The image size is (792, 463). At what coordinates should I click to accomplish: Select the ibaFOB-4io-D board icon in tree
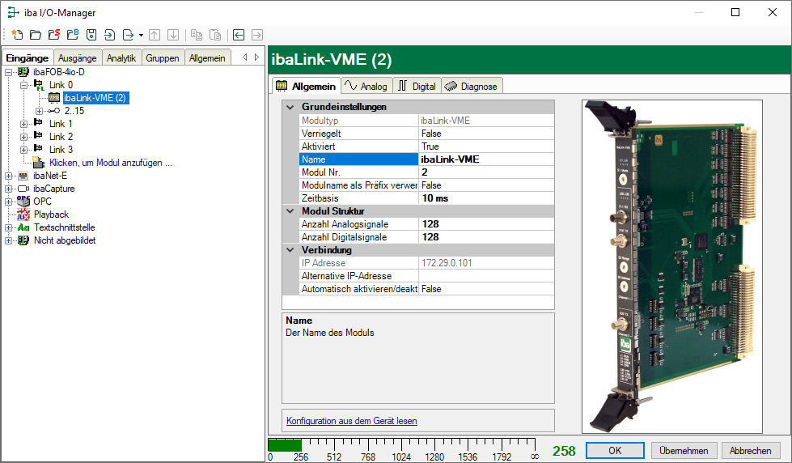click(x=24, y=72)
